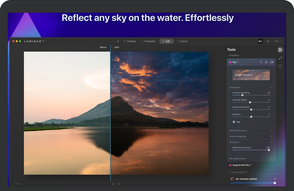Toggle the before/after compare view icon
Screen dimensions: 294x191
[x=261, y=41]
